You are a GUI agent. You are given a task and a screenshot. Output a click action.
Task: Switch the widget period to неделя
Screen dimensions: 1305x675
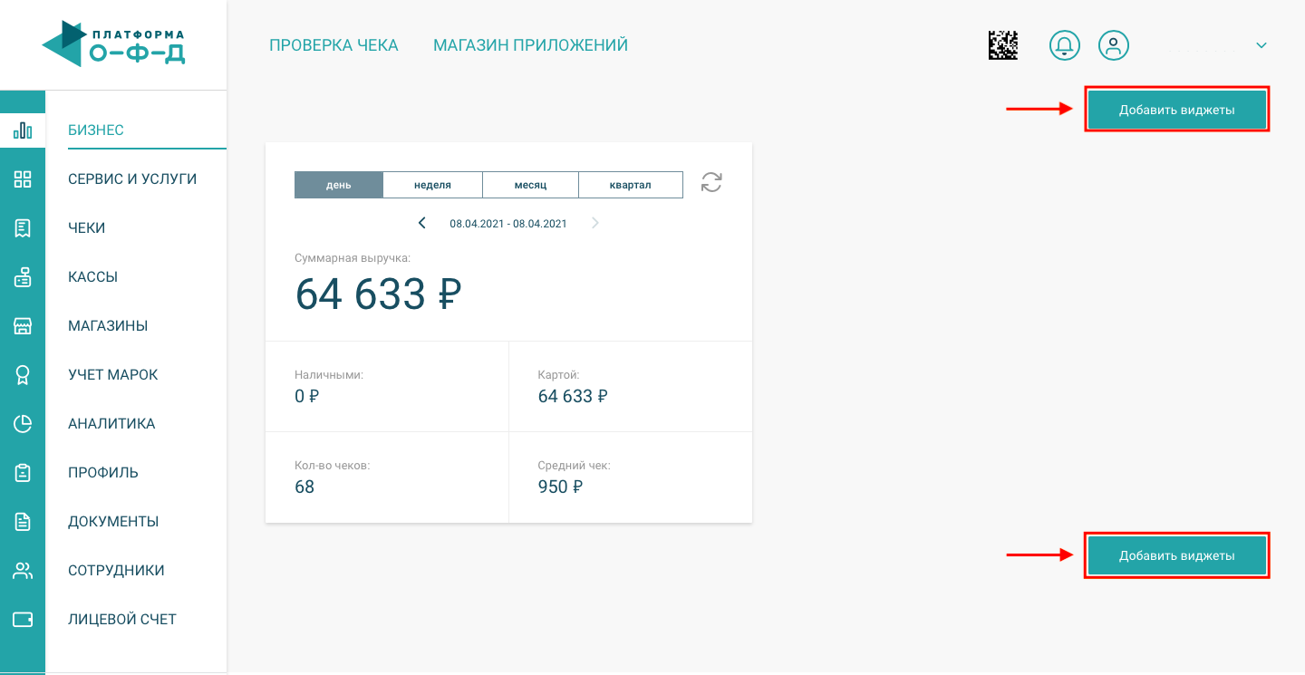(x=432, y=185)
